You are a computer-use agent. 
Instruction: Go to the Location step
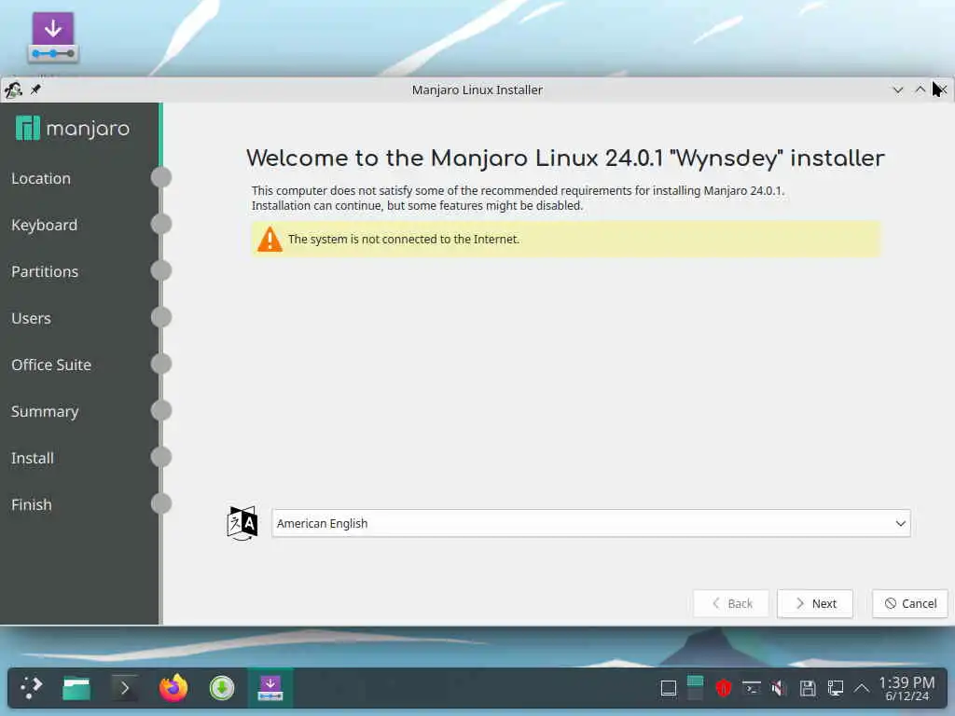pos(41,178)
